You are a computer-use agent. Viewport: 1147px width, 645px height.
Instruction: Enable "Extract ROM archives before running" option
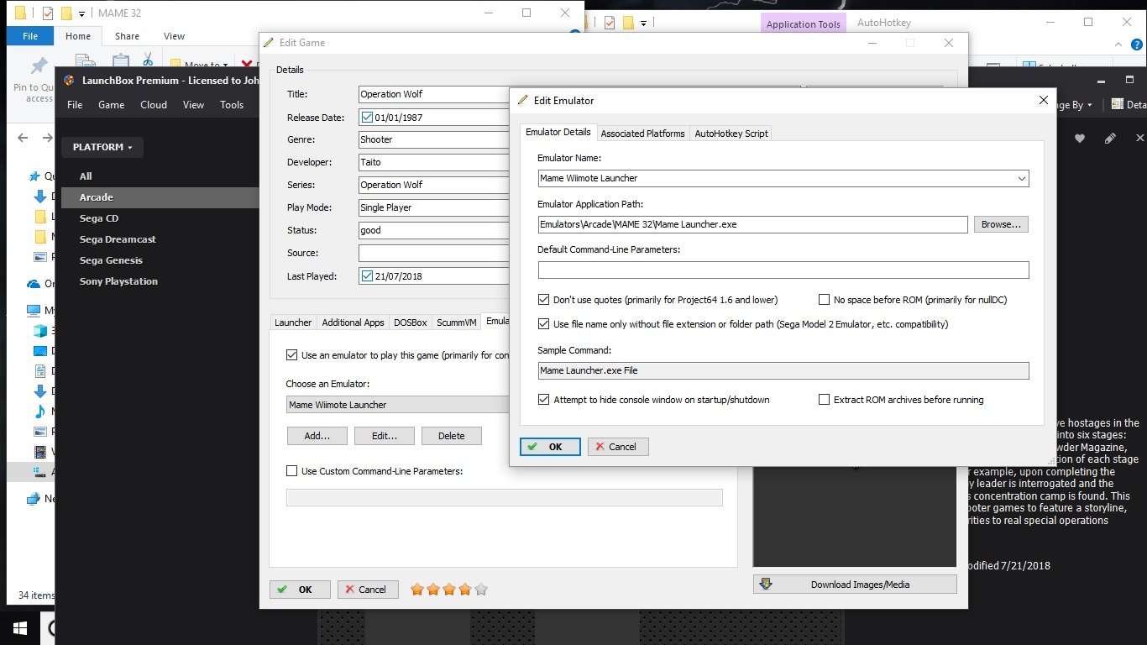coord(824,400)
